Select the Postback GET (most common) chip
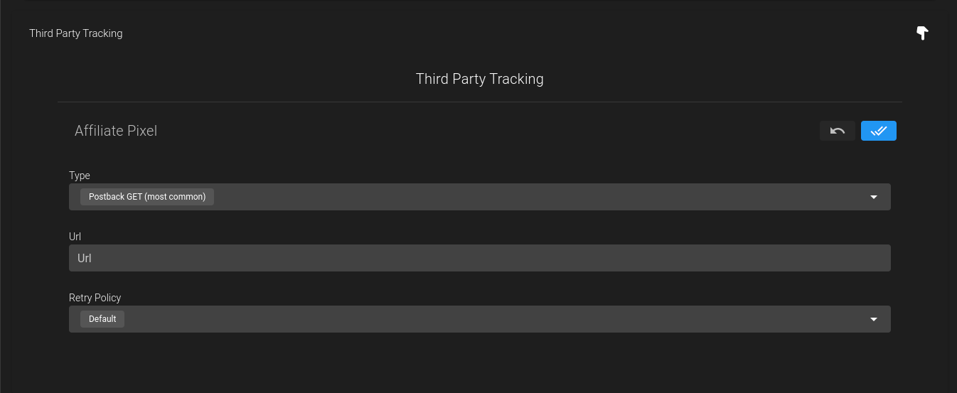 coord(147,197)
